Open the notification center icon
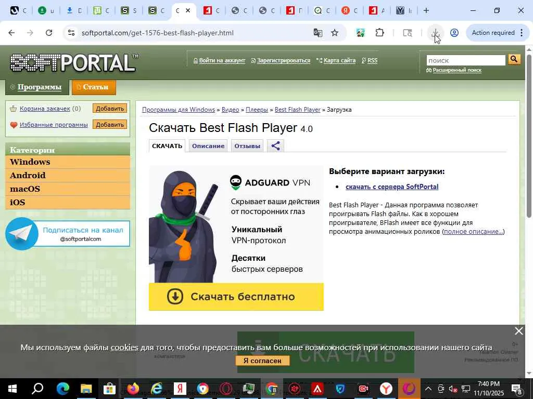Screen dimensions: 533x399 point(517,389)
